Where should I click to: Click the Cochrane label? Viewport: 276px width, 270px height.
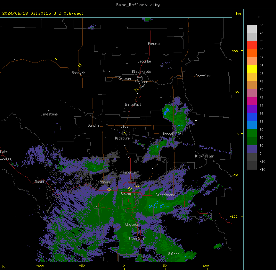coord(103,182)
